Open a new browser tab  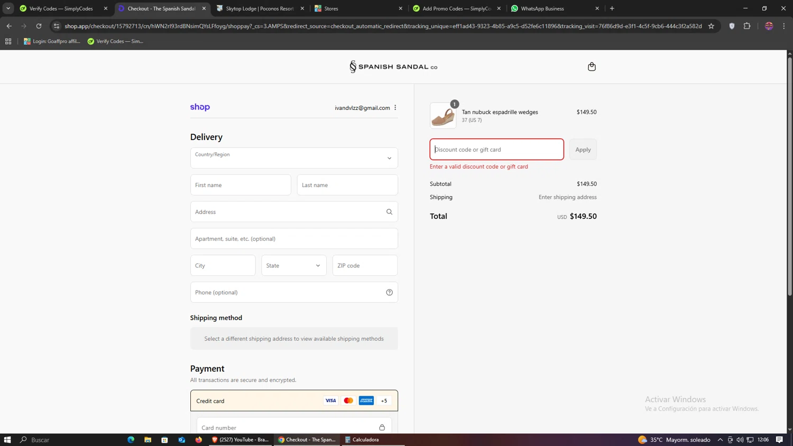tap(612, 8)
